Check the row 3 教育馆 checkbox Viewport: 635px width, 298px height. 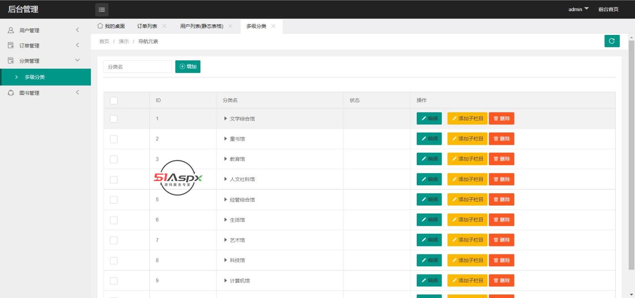coord(114,159)
